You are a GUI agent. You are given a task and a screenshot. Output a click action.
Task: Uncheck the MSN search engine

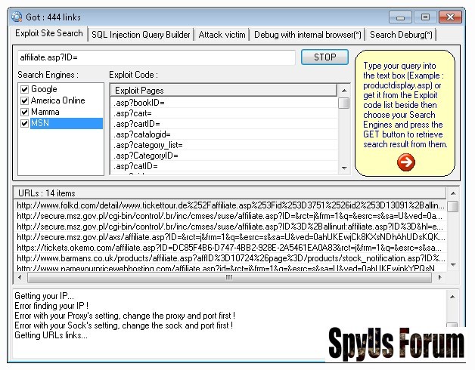point(24,123)
